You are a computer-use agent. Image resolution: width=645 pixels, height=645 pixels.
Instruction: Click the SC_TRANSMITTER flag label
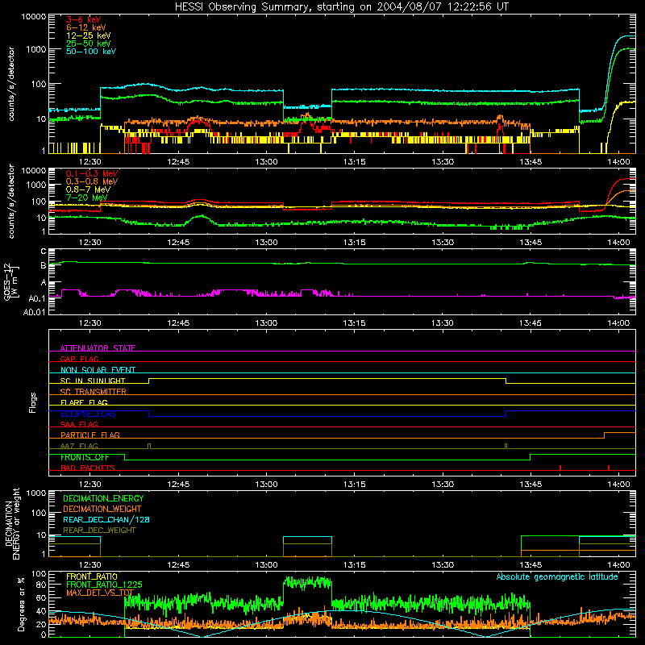[94, 391]
